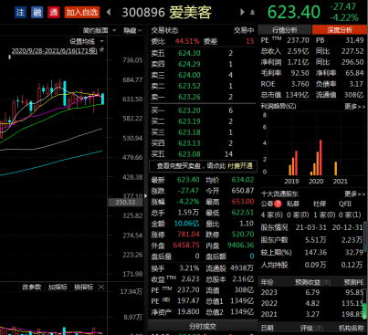The image size is (368, 335).
Task: Click the 买二 price 623.19
Action: click(189, 121)
